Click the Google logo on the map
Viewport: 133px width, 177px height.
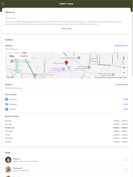coord(10,77)
